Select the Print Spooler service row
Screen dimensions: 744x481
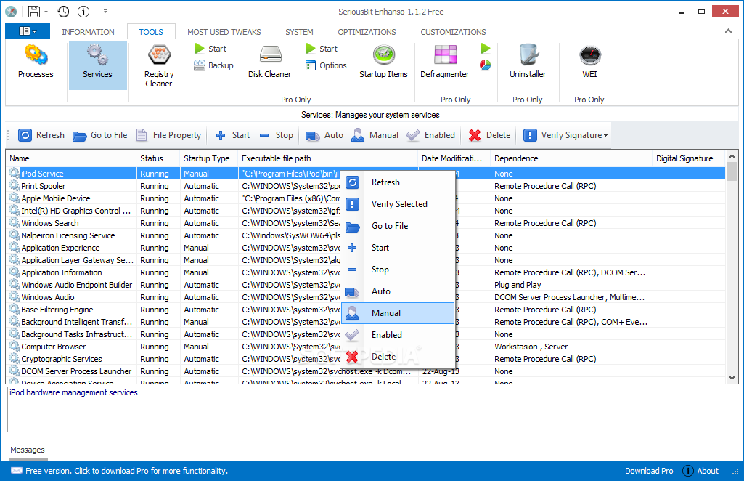click(x=365, y=186)
